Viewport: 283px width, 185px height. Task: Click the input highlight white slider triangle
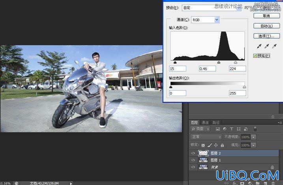coord(236,62)
